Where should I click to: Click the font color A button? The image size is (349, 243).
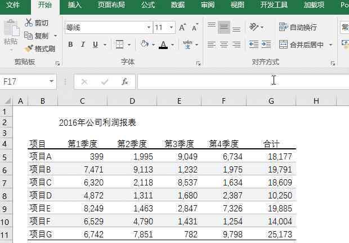[x=163, y=45]
